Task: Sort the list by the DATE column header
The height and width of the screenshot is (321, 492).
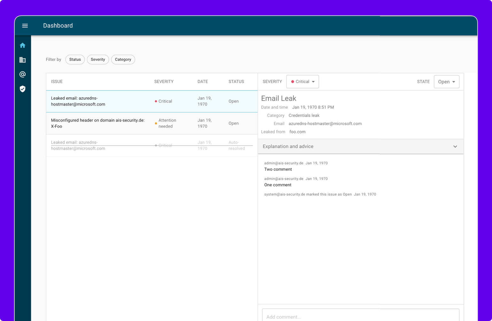Action: [x=203, y=81]
